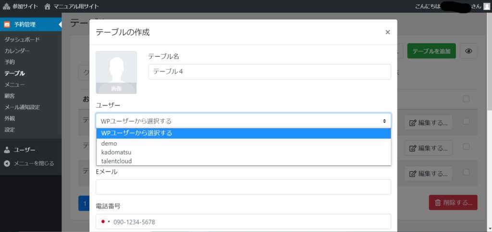Image resolution: width=492 pixels, height=232 pixels.
Task: Pick talentcloud in the user list
Action: [x=116, y=161]
